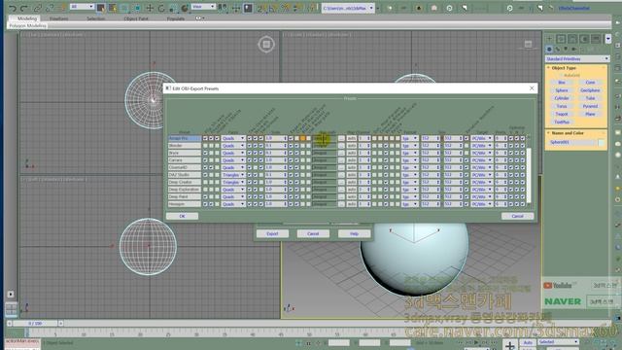Click OK in the OBJ-Export Presets dialog
The width and height of the screenshot is (622, 350).
[182, 216]
